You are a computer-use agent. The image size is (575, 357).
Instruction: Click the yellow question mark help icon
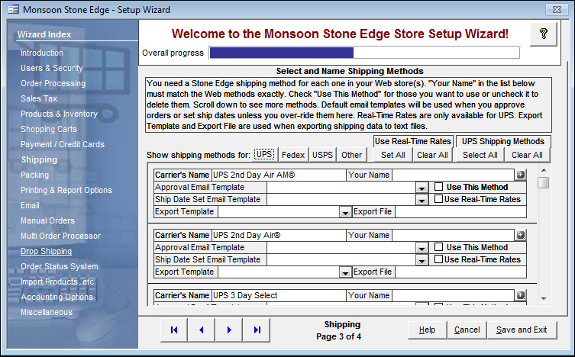544,34
